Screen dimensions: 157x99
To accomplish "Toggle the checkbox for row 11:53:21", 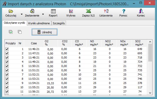I will (7, 79).
